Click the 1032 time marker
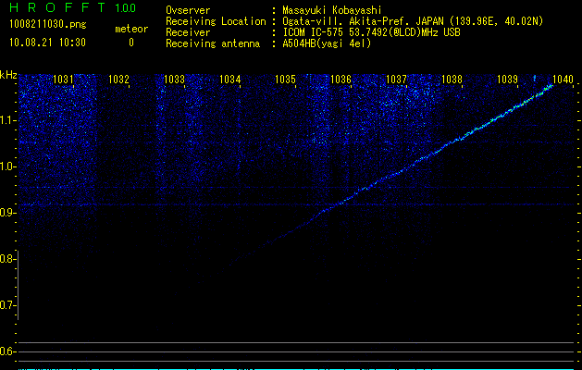Viewport: 582px width, 370px height. [x=118, y=79]
